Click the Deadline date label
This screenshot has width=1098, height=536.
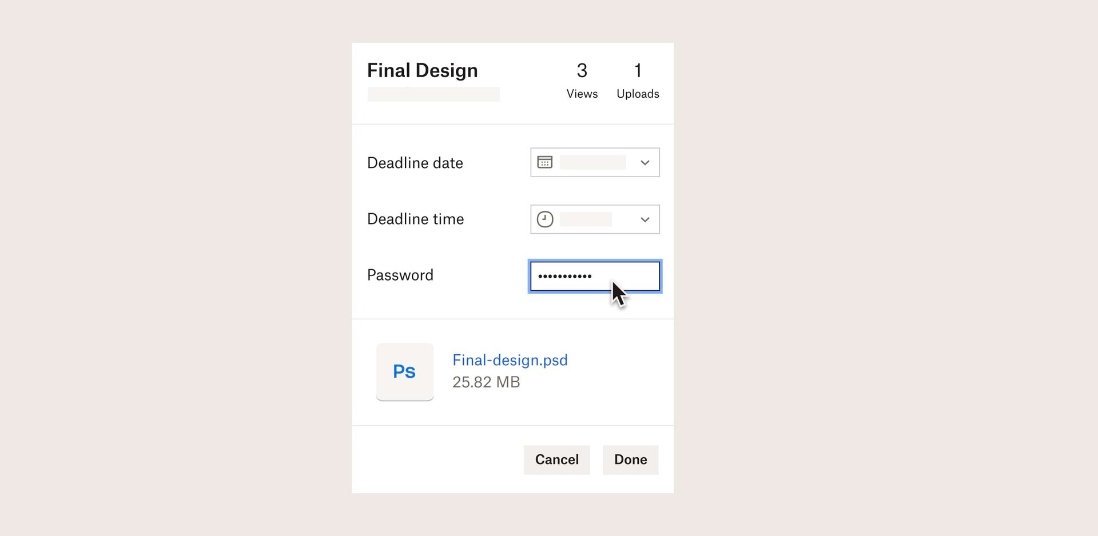(415, 162)
